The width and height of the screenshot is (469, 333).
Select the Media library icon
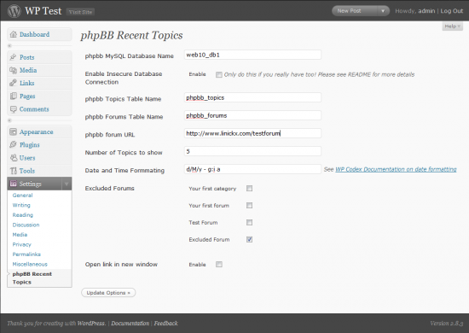point(13,70)
